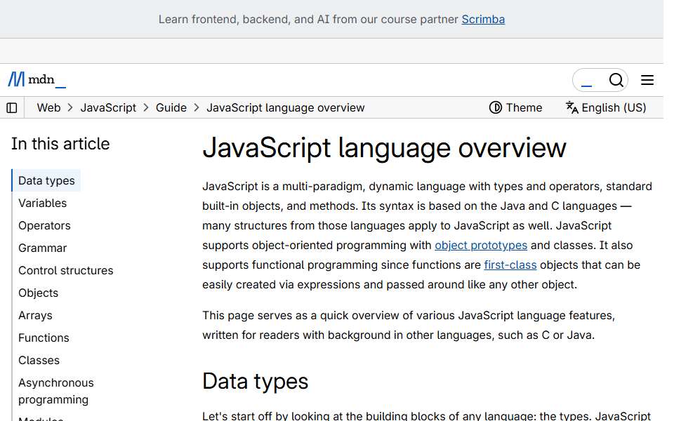Viewport: 674px width, 421px height.
Task: Open the hamburger main menu
Action: (647, 80)
